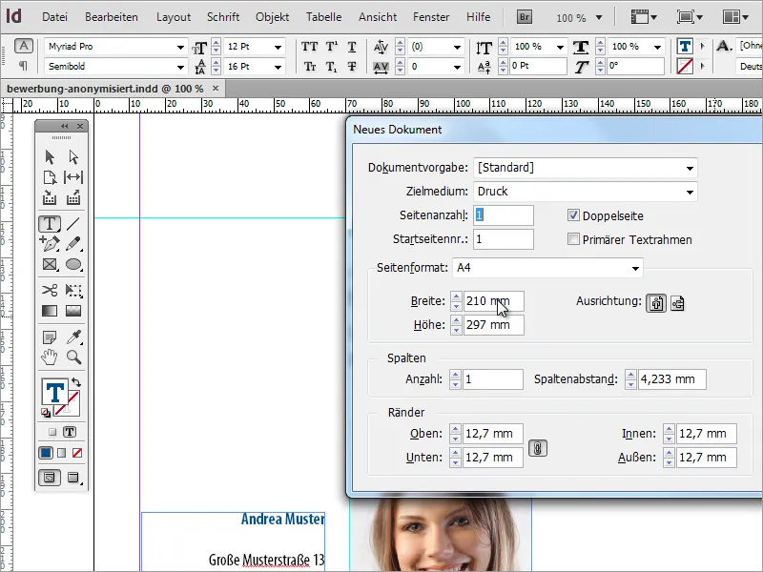Open zoom level 100 % dropdown
763x572 pixels.
599,17
